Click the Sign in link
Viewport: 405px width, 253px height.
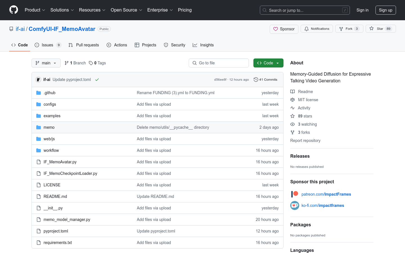point(363,10)
